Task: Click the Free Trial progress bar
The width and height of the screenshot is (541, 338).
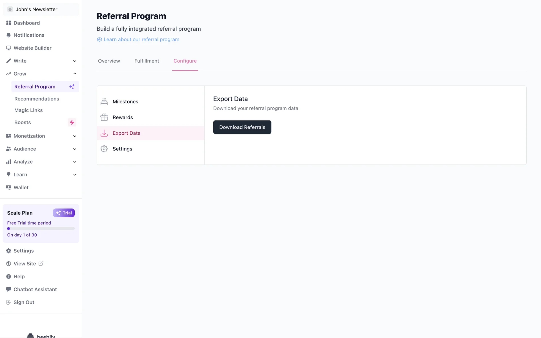Action: tap(41, 229)
